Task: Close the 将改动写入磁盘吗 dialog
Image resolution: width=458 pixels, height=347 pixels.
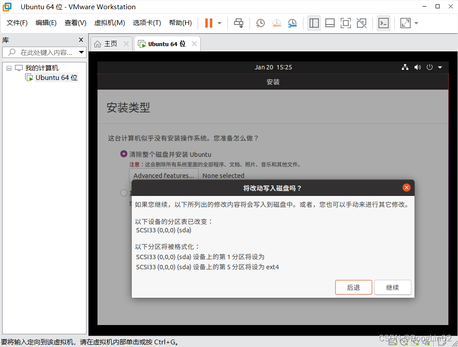Action: [406, 188]
